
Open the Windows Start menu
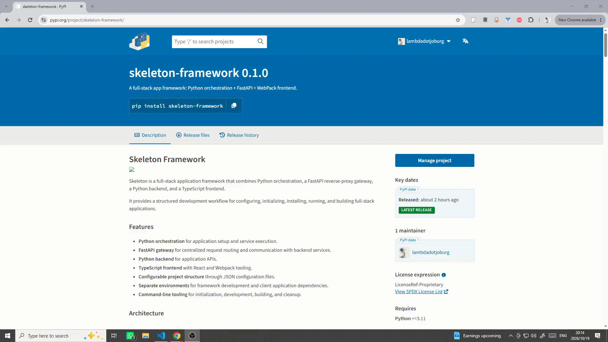click(x=8, y=336)
